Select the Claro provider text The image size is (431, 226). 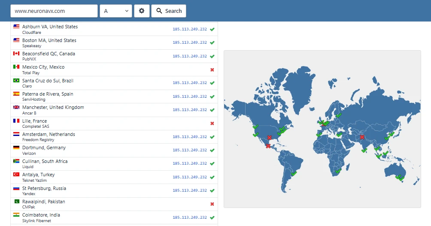click(x=27, y=86)
